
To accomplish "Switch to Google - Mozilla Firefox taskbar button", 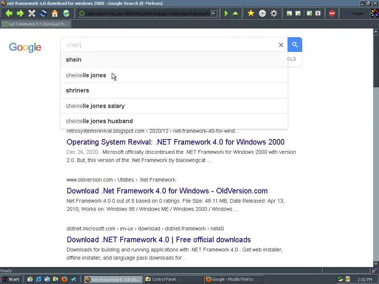I will coord(234,279).
